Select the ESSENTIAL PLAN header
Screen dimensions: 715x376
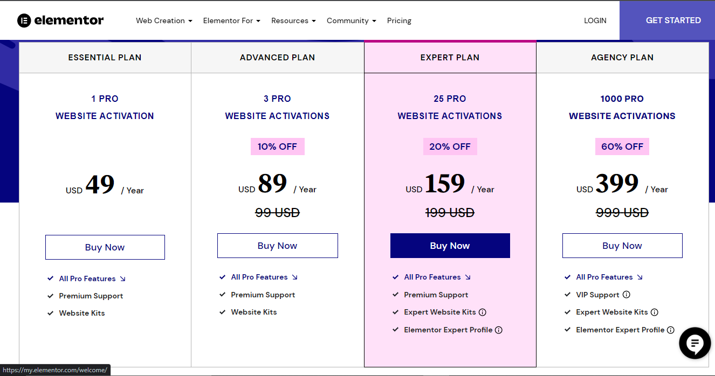[x=105, y=58]
